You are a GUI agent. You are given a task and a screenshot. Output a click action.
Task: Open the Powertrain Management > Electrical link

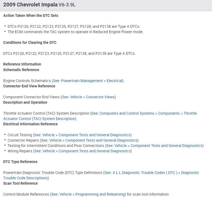coord(88,81)
